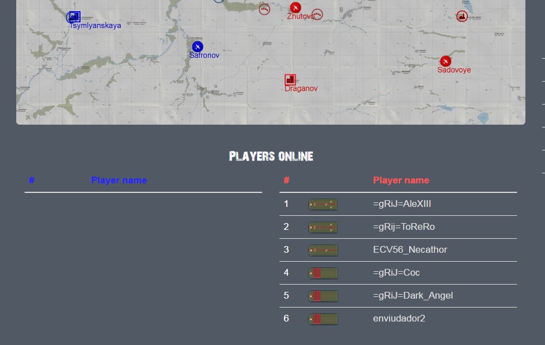Click rank insignia of enviudador2
The image size is (545, 345).
323,319
